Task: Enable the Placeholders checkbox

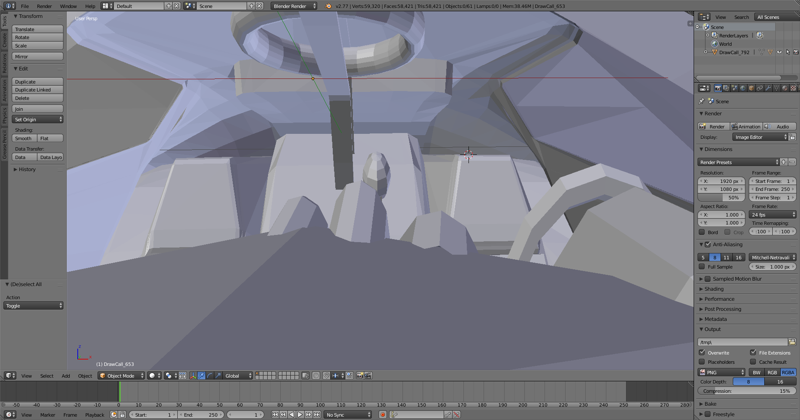Action: (702, 362)
